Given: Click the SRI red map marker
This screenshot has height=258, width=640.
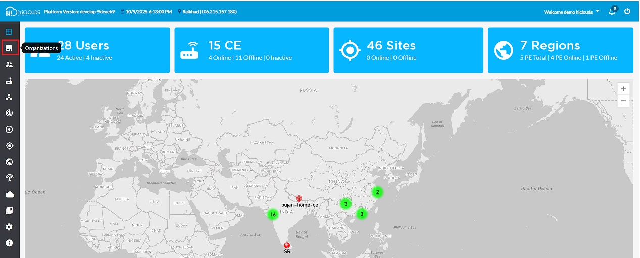Looking at the screenshot, I should click(287, 245).
